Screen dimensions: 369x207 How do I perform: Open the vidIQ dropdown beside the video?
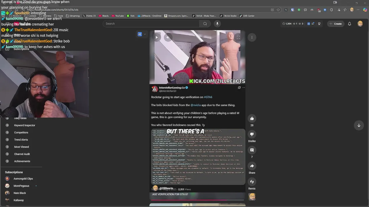(142, 34)
